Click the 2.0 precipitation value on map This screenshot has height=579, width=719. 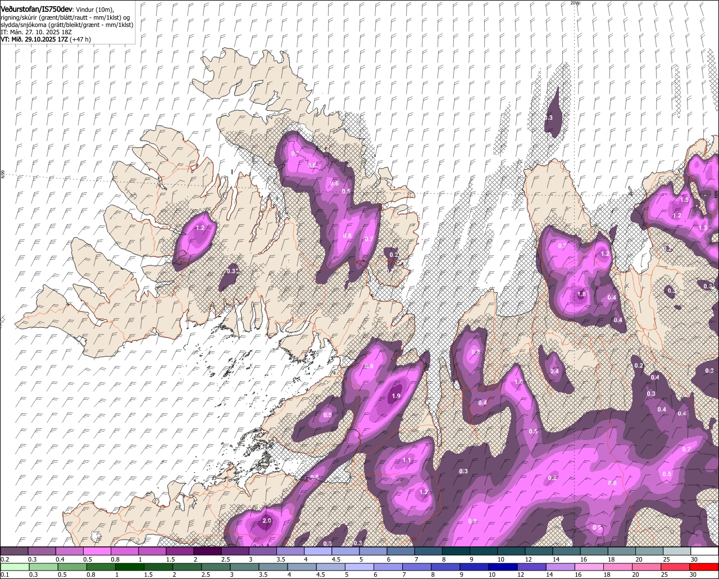pyautogui.click(x=267, y=522)
